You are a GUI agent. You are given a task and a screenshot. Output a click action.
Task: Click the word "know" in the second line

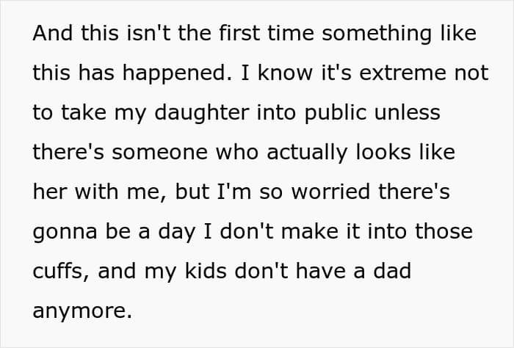285,73
